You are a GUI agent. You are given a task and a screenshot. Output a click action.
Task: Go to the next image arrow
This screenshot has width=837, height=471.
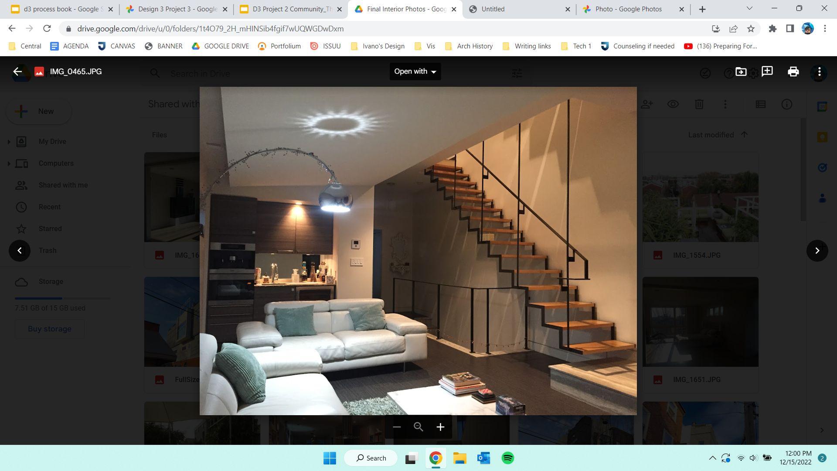pyautogui.click(x=817, y=250)
